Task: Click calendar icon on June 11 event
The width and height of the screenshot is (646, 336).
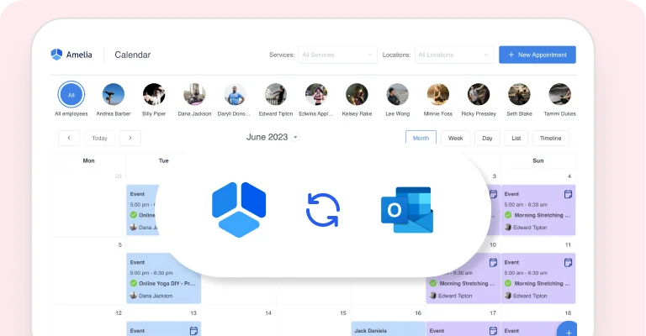Action: (x=568, y=262)
